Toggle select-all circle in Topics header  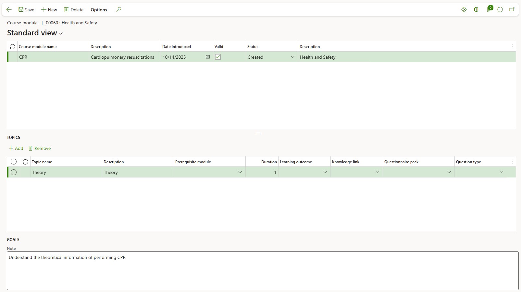[14, 162]
